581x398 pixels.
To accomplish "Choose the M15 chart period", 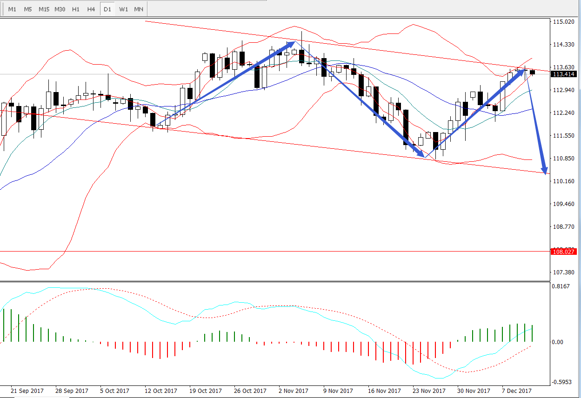I will point(44,9).
